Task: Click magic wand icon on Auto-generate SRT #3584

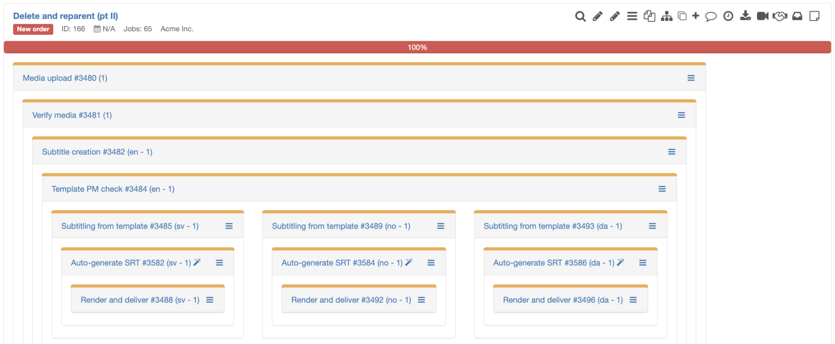Action: pos(409,262)
